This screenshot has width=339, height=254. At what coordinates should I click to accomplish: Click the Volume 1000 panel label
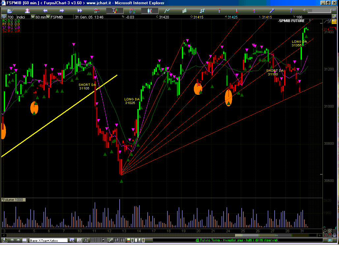pyautogui.click(x=13, y=200)
